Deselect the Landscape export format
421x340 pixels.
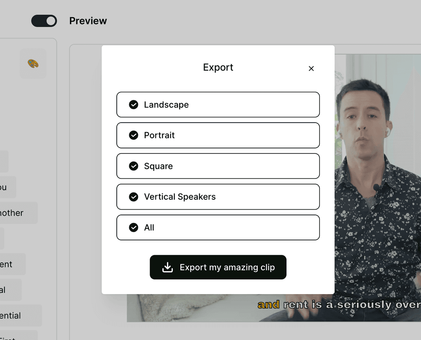(x=218, y=105)
